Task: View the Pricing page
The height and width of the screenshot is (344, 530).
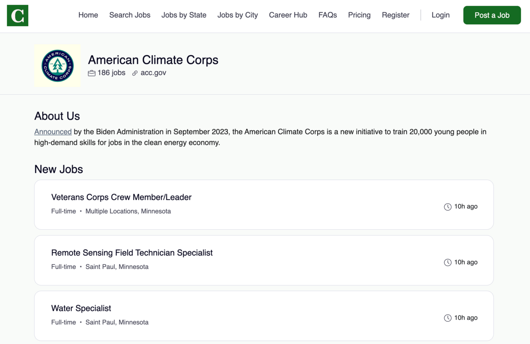Action: coord(359,15)
